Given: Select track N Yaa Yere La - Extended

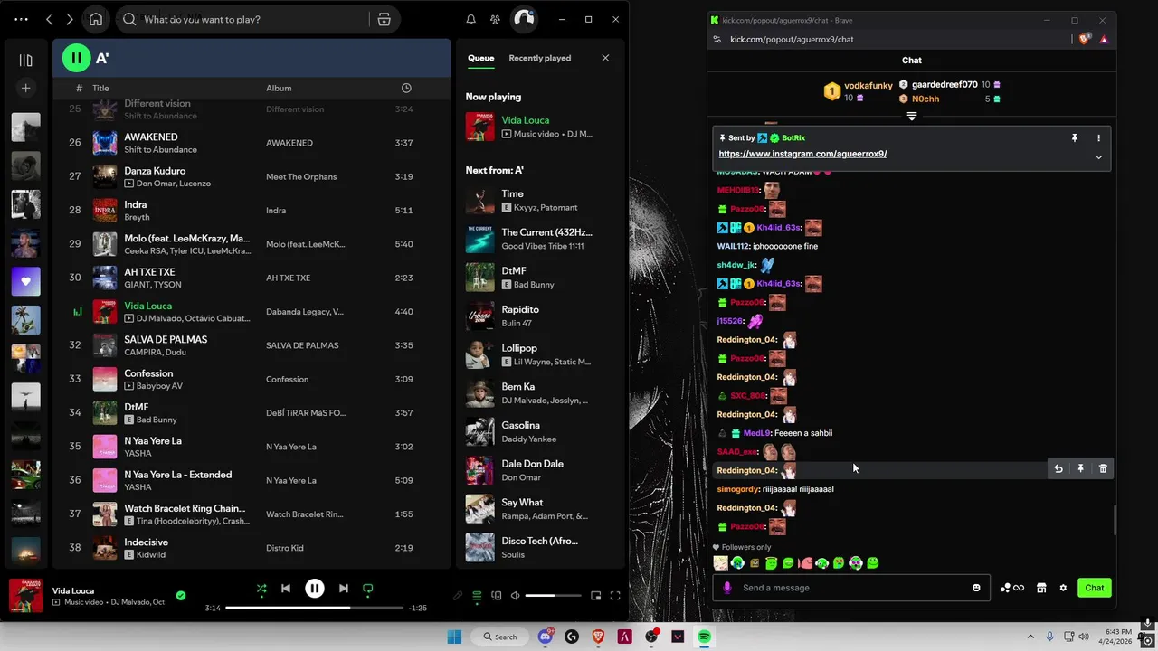Looking at the screenshot, I should click(252, 480).
